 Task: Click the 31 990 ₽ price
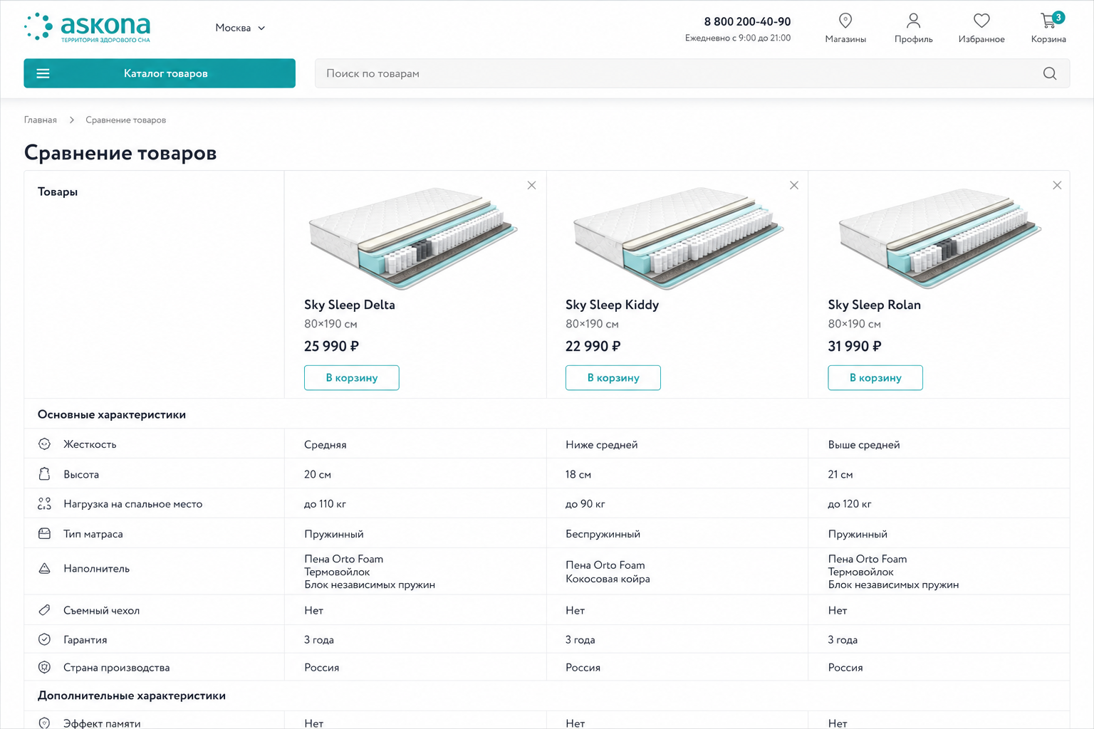click(x=855, y=346)
